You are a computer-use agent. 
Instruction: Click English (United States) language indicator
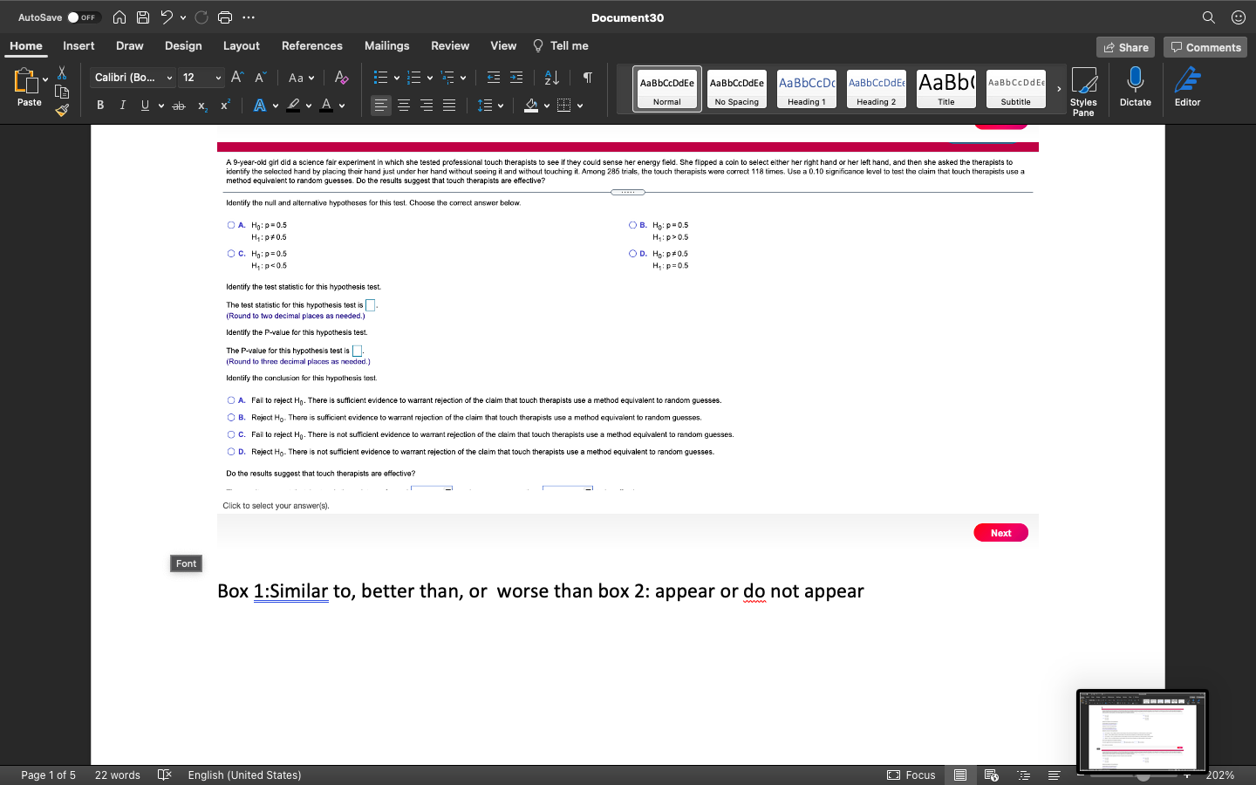tap(244, 775)
